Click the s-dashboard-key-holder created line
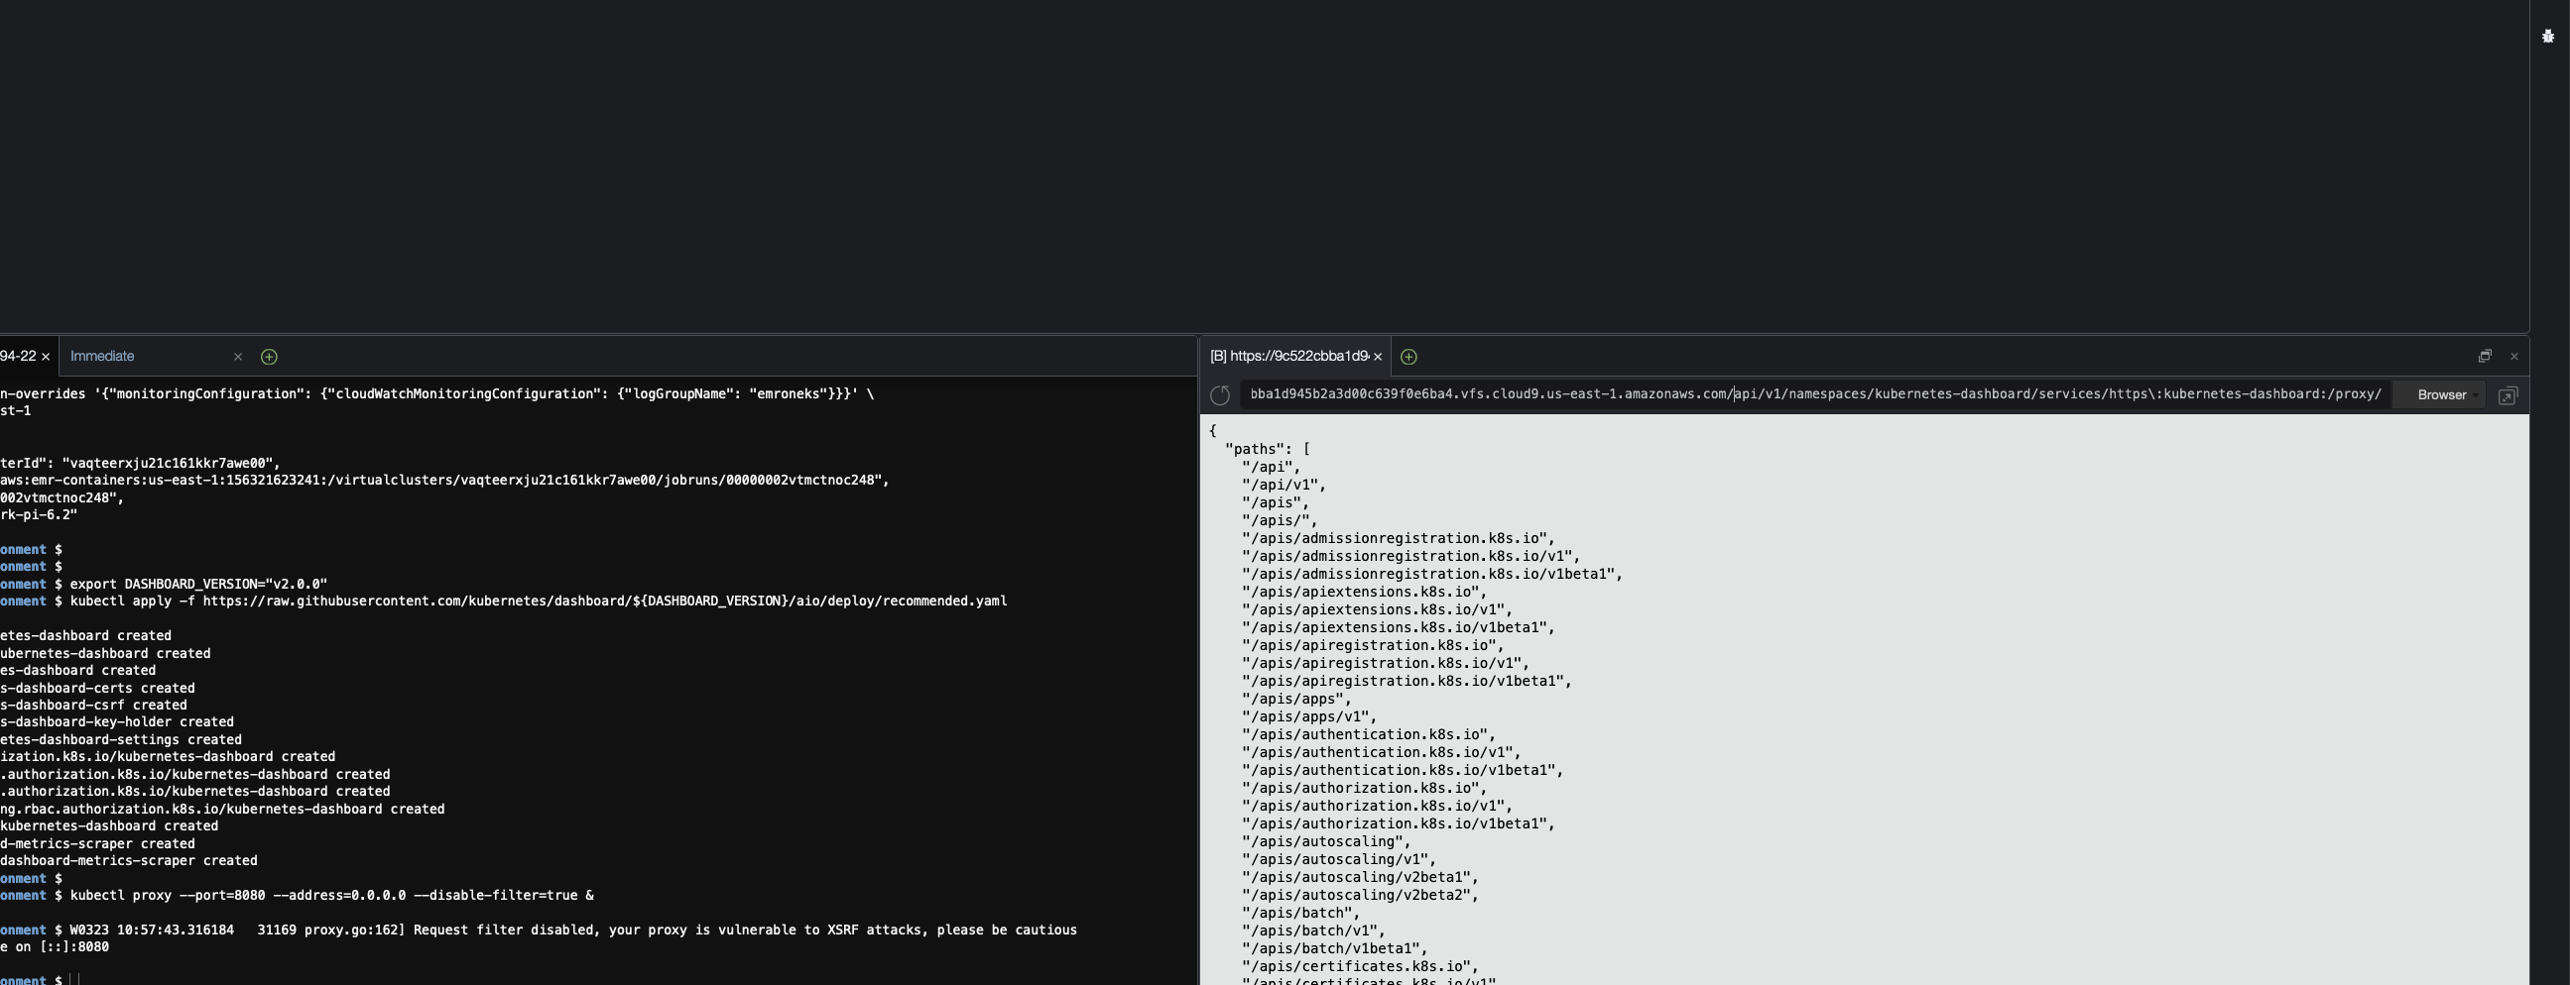 (x=117, y=721)
